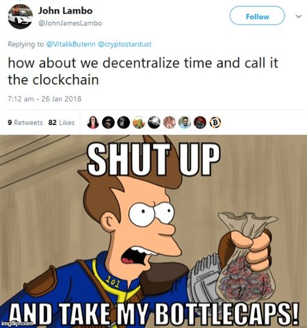
Task: Open the seventh liker avatar with teal background
Action: [185, 122]
